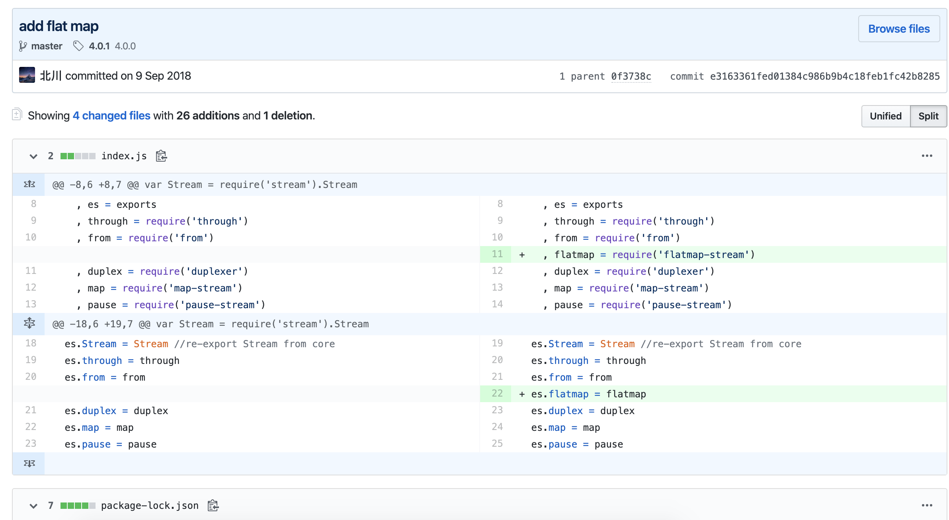Click the committer avatar thumbnail
949x520 pixels.
click(x=27, y=75)
